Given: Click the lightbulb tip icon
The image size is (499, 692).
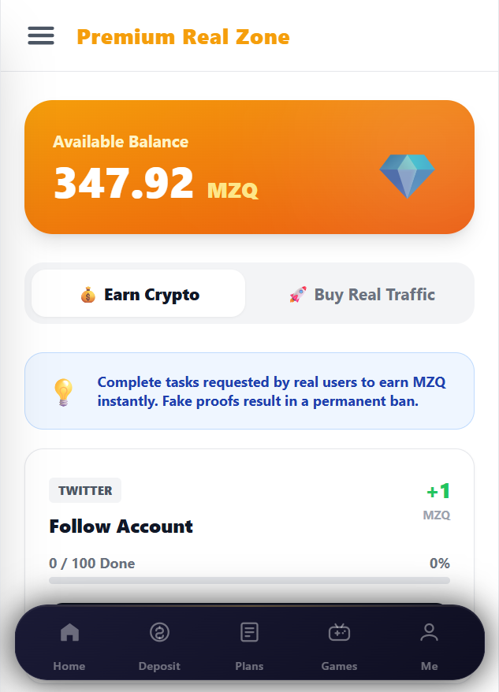Looking at the screenshot, I should [x=62, y=392].
